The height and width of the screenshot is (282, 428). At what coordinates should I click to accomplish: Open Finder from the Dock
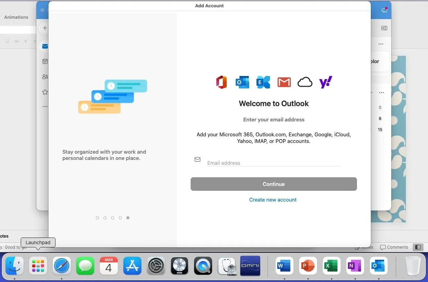point(15,266)
